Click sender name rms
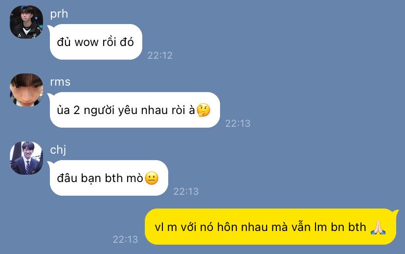This screenshot has width=405, height=254. click(60, 82)
